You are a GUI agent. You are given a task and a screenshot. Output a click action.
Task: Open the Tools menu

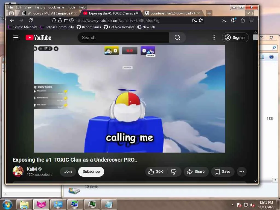72,7
